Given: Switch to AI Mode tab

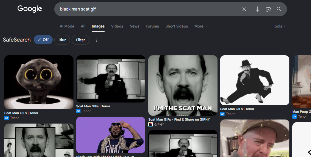Looking at the screenshot, I should tap(67, 26).
